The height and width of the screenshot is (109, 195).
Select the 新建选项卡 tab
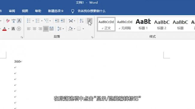[x=56, y=11]
